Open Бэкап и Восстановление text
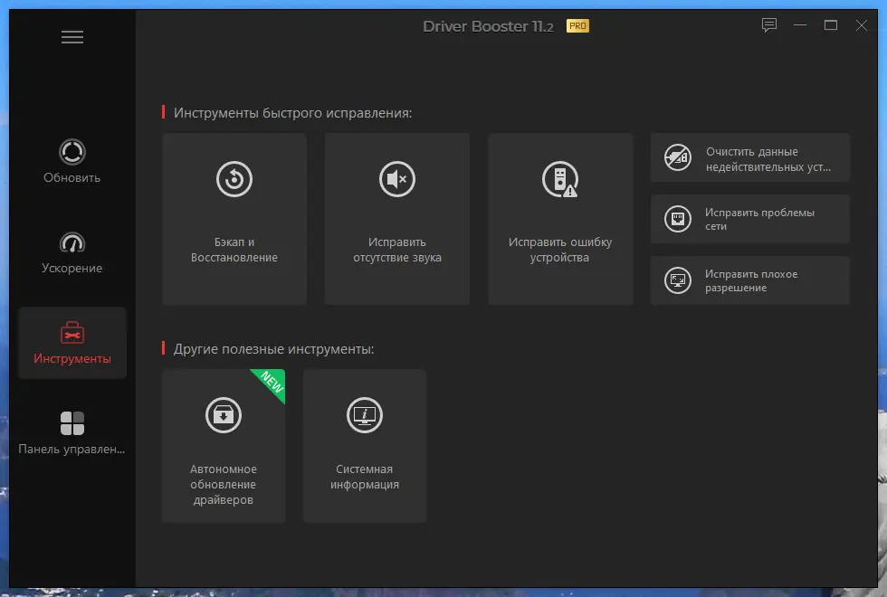Screen dimensions: 887x597 pos(234,250)
